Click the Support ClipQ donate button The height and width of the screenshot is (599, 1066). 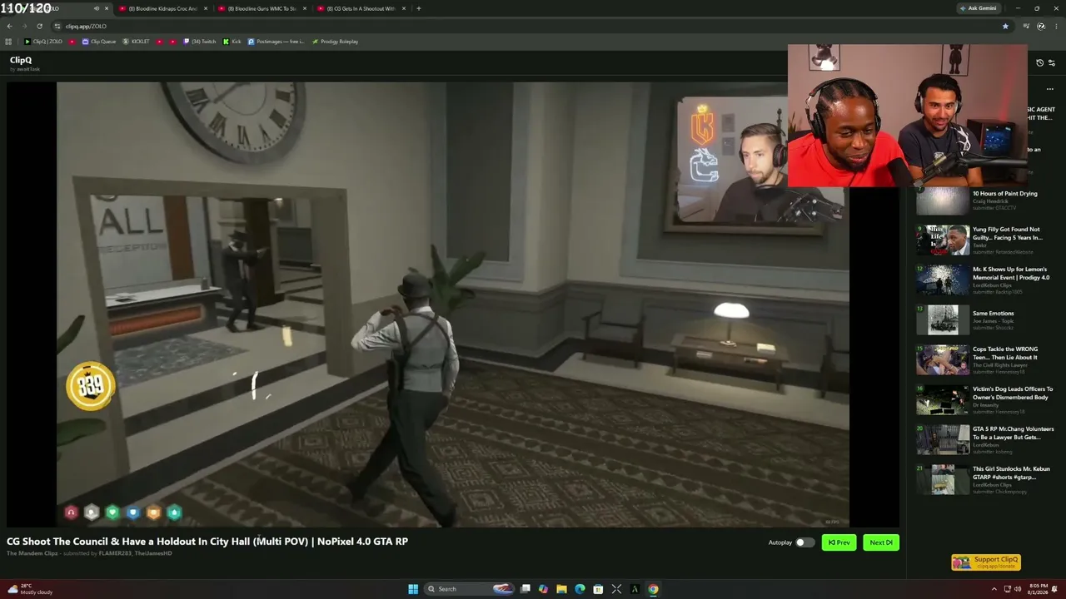986,562
